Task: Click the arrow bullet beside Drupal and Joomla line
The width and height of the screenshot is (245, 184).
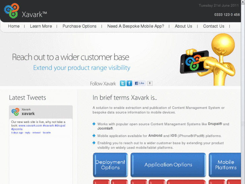Action: tap(94, 124)
